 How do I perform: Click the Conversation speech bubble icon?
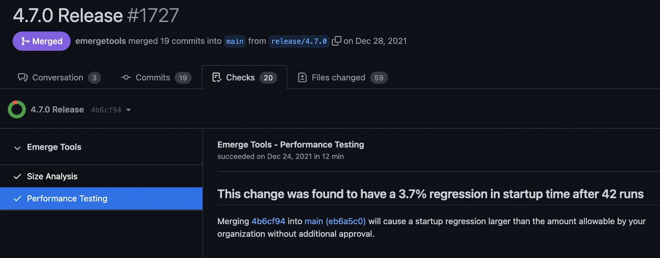(x=23, y=77)
